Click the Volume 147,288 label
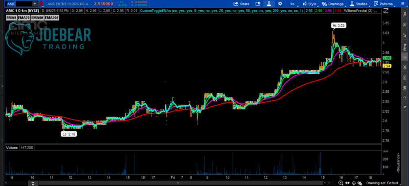409x186 pixels. click(20, 148)
